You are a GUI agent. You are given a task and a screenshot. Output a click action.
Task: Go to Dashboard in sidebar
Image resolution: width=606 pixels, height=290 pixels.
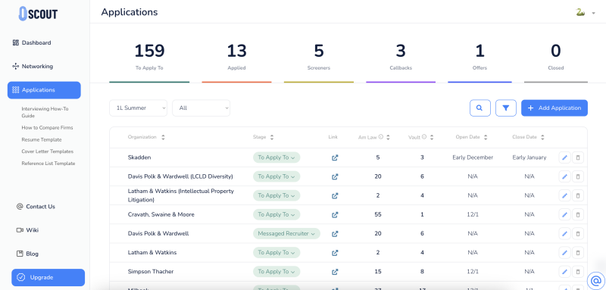point(32,43)
